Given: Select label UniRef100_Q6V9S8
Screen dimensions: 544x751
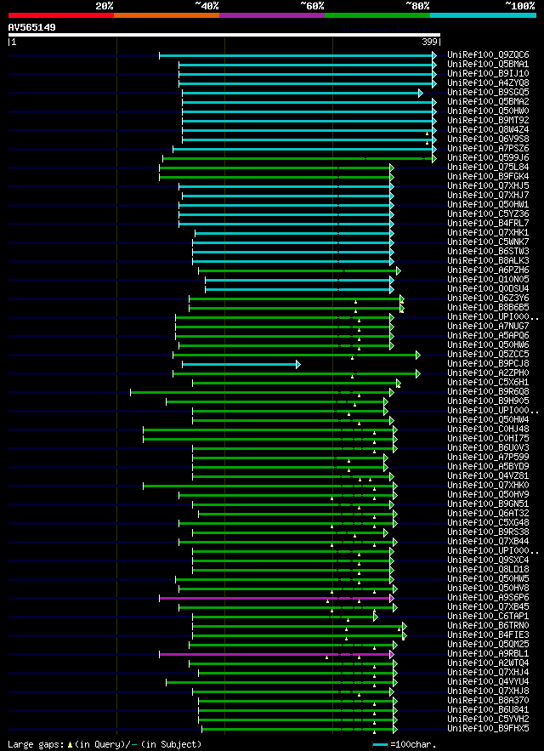Looking at the screenshot, I should [x=489, y=139].
